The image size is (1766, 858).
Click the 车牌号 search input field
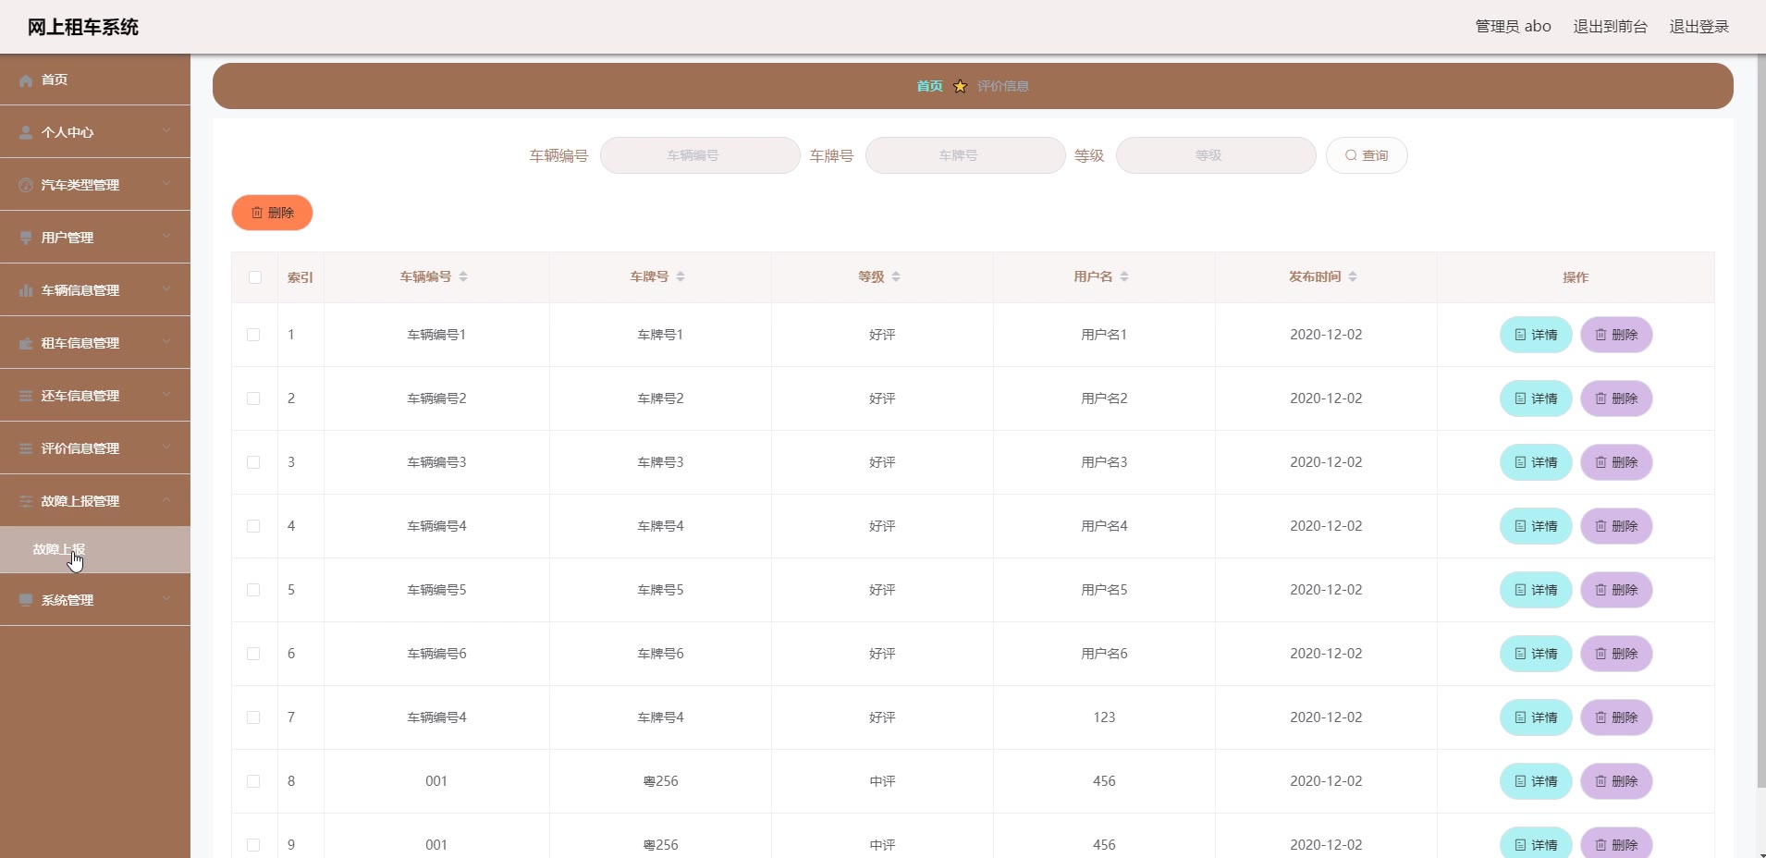[965, 155]
